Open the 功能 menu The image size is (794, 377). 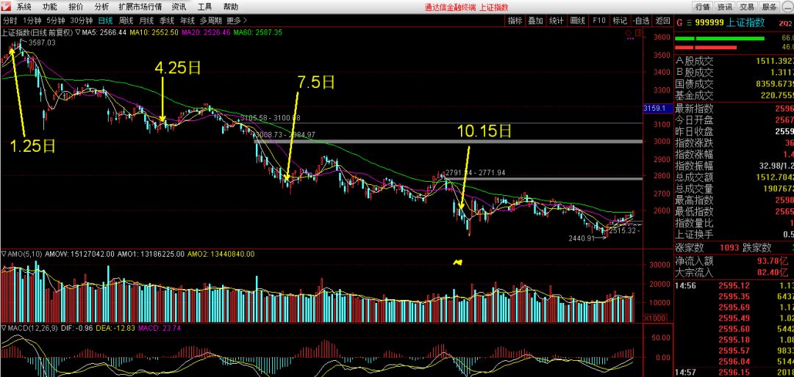pos(50,7)
